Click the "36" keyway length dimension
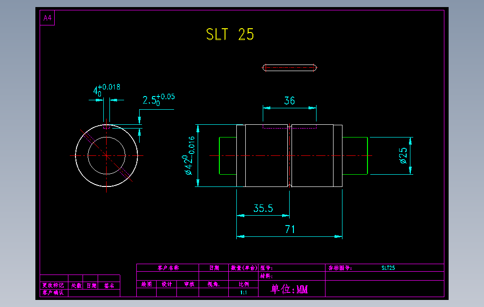 pyautogui.click(x=290, y=100)
